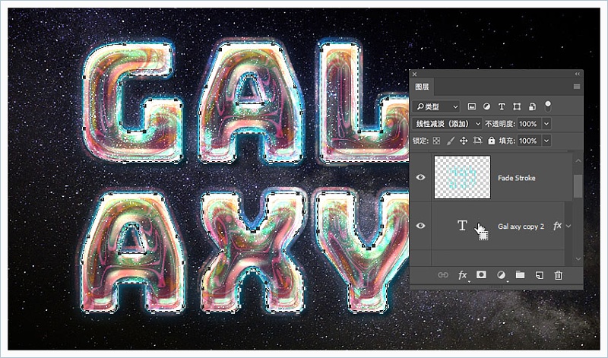Screen dimensions: 608x358
Task: Click the adjustment layer filter icon
Action: pos(487,106)
